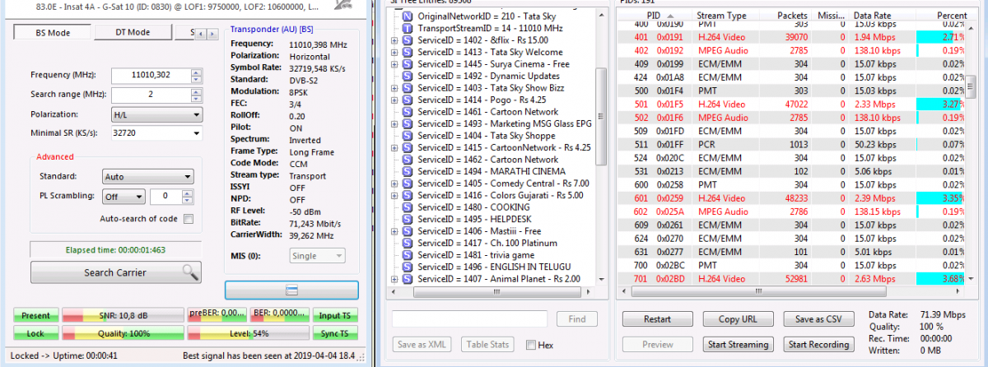The height and width of the screenshot is (367, 988).
Task: Click the S icon for Dynamic Updates
Action: click(x=407, y=76)
